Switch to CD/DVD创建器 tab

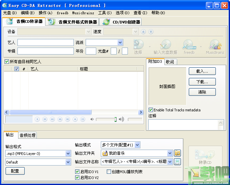(x=120, y=22)
